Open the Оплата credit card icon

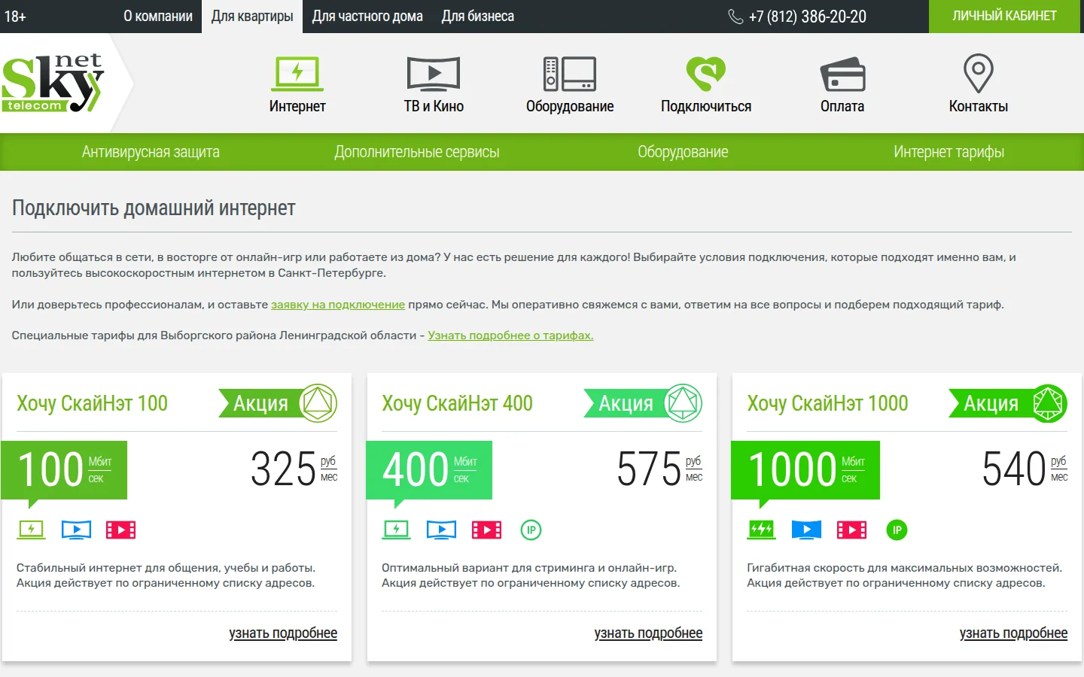point(842,74)
